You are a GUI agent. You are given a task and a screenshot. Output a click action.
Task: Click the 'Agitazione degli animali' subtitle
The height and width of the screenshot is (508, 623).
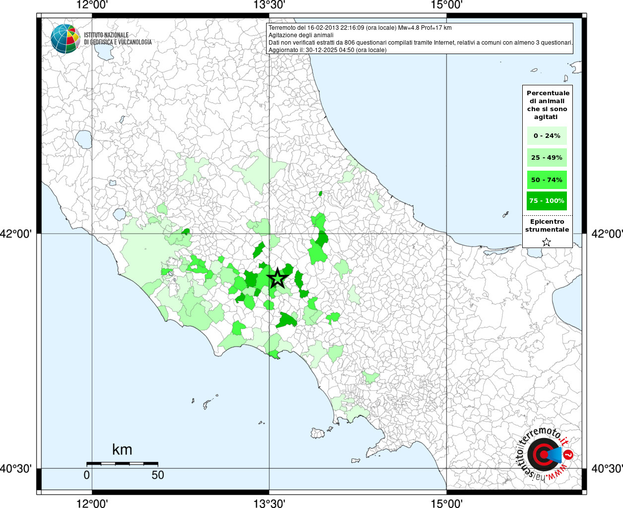click(301, 35)
